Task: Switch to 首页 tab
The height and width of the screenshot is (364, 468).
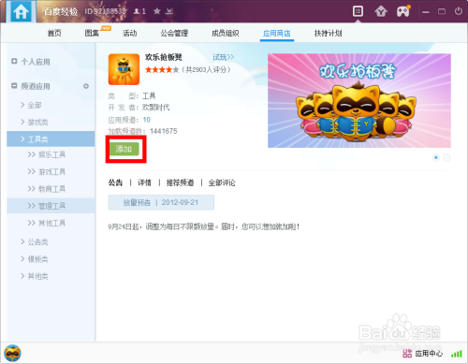Action: [x=54, y=33]
